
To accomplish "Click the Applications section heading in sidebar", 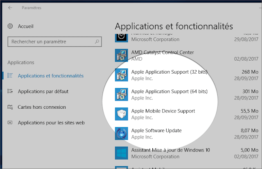I will click(x=21, y=62).
